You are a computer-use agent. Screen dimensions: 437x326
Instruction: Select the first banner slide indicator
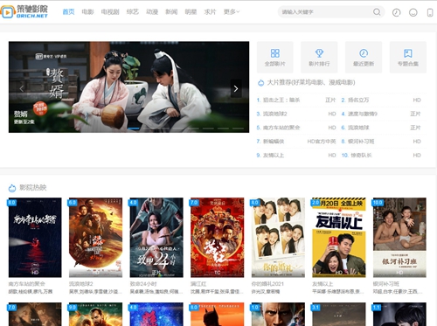(134, 128)
